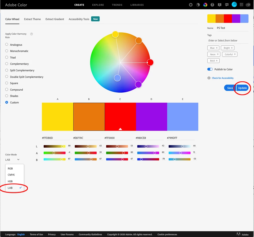Click the star favorites icon in header
Screen dimensions: 254x237
point(191,5)
